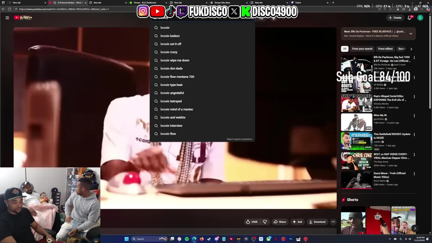Screen dimensions: 432x243
Task: Dislike the current video
Action: click(265, 222)
